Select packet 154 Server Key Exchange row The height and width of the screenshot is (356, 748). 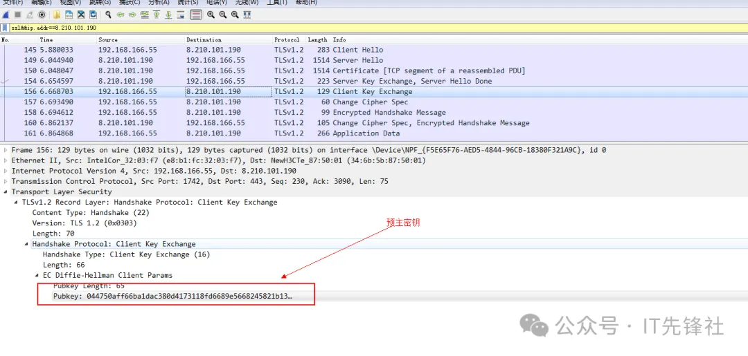(x=374, y=82)
